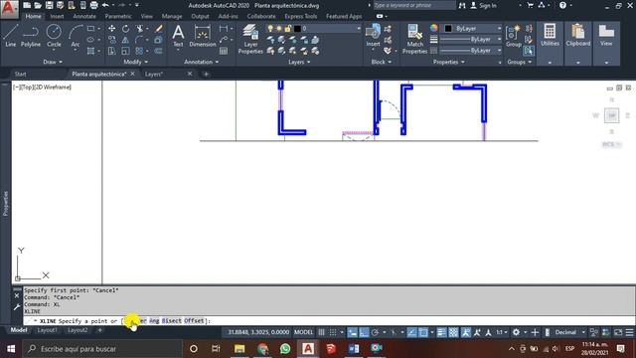
Task: Choose the Bisect option in command line
Action: 172,320
